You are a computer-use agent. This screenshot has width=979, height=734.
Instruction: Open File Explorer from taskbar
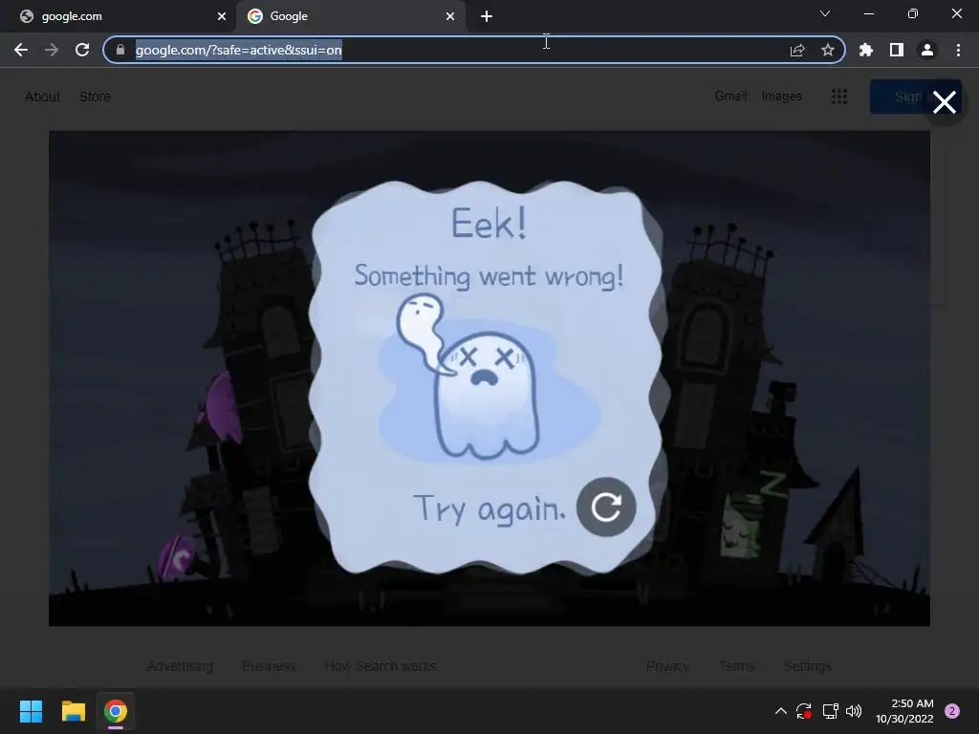[x=73, y=711]
